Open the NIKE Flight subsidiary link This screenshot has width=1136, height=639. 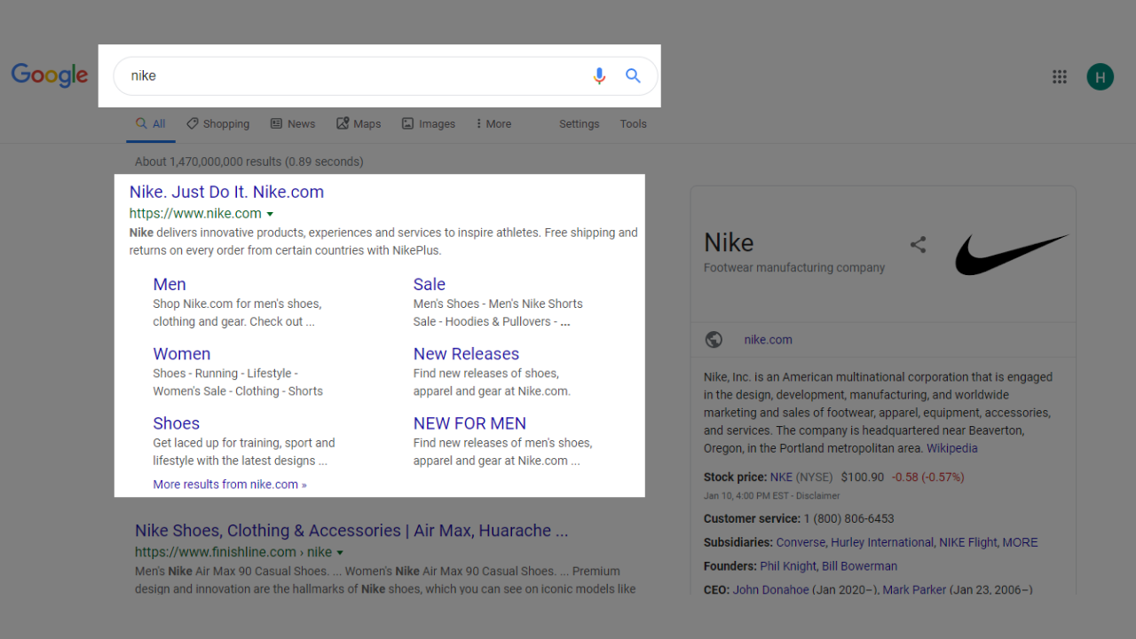click(968, 542)
